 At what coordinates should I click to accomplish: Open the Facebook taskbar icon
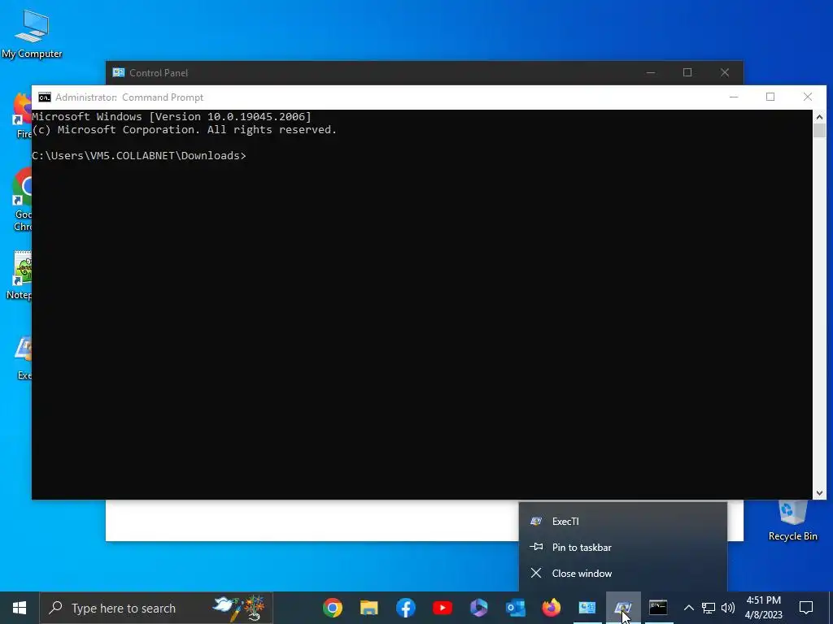tap(405, 608)
